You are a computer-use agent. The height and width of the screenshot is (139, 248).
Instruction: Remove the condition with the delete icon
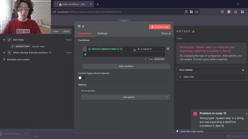click(x=168, y=49)
